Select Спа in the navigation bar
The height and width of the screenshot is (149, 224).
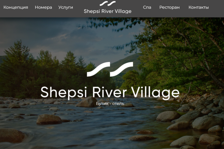point(147,7)
